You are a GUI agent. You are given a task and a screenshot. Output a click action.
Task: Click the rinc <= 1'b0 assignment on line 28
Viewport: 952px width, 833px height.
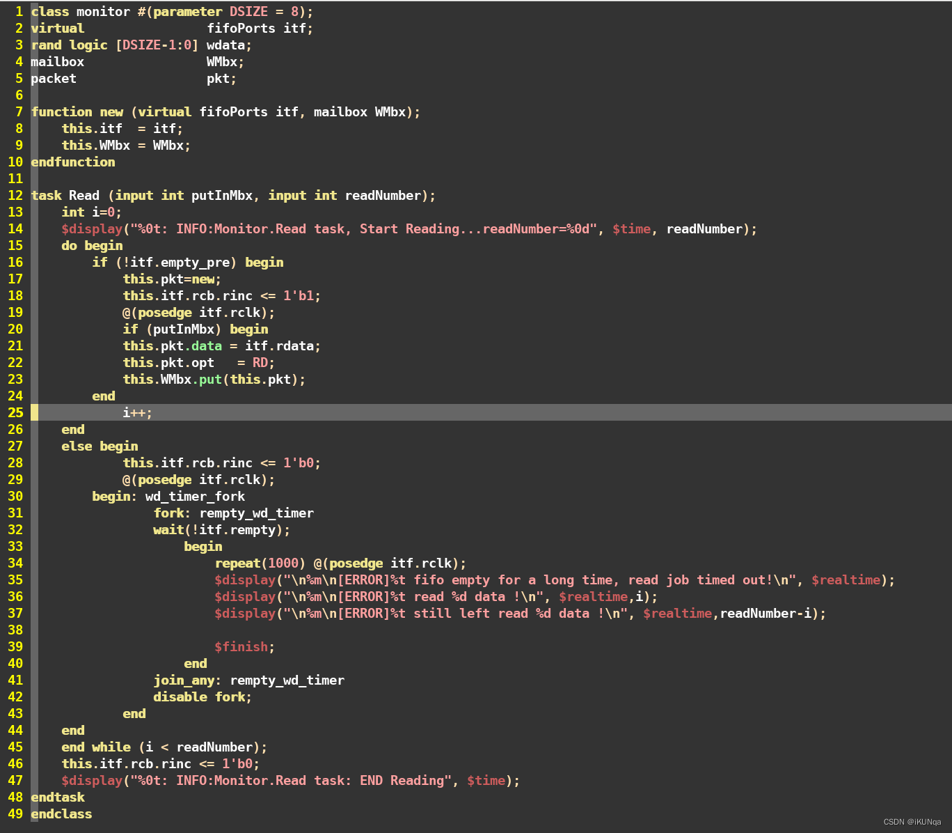[222, 463]
